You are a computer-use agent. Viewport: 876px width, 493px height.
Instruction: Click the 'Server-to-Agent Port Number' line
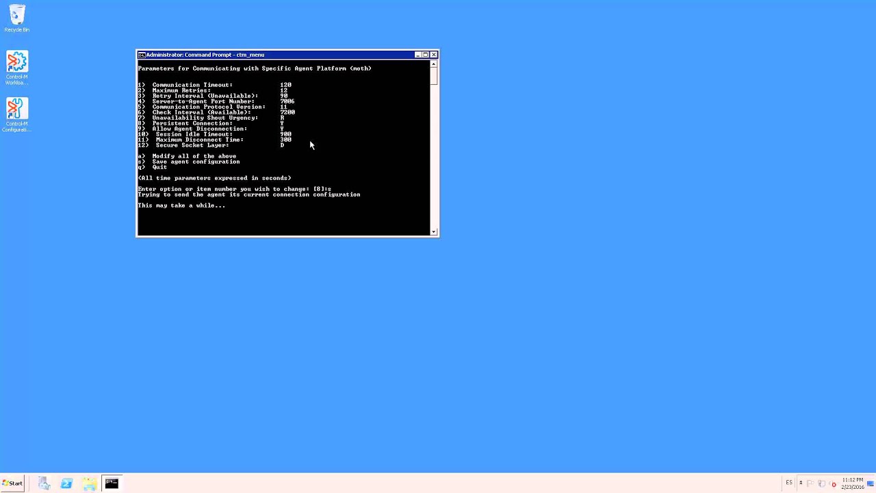(x=216, y=101)
